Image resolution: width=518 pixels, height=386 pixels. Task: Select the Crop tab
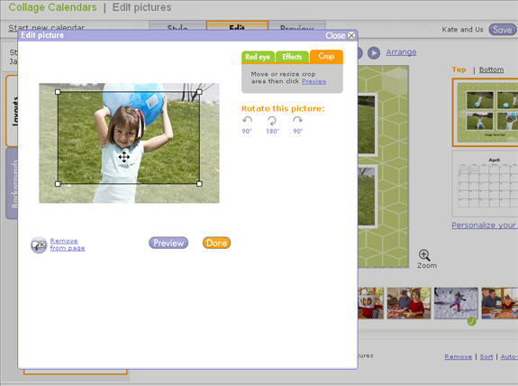[326, 57]
